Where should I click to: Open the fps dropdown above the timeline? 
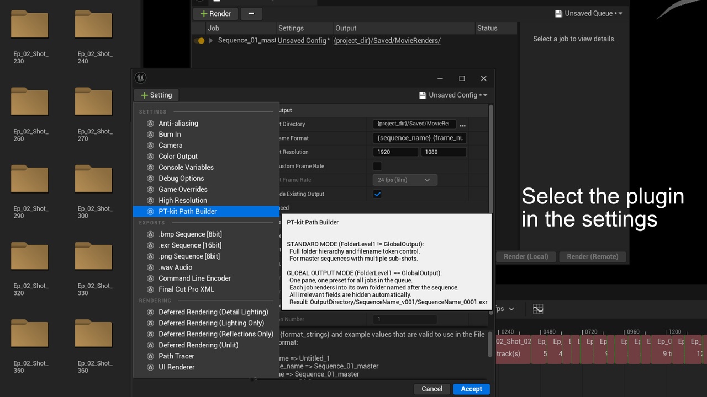click(x=506, y=309)
